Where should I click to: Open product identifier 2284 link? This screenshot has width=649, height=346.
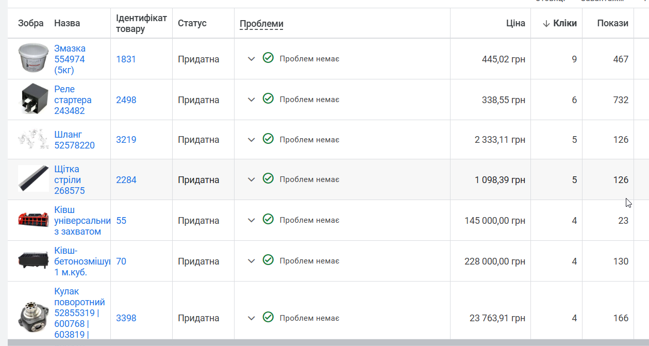[x=126, y=179]
